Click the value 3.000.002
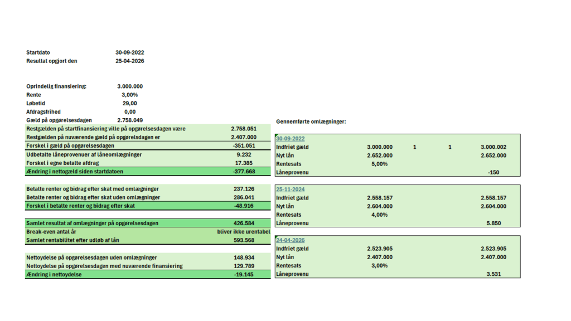This screenshot has height=321, width=571. click(x=493, y=147)
